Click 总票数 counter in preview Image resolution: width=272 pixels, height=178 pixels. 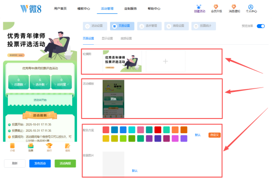(x=19, y=82)
